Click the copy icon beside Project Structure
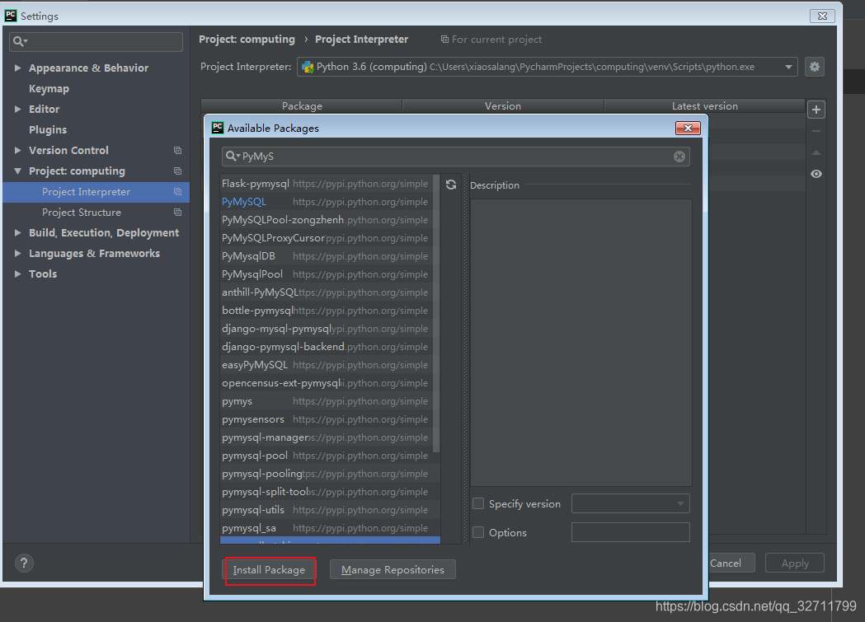The image size is (865, 622). click(x=177, y=212)
